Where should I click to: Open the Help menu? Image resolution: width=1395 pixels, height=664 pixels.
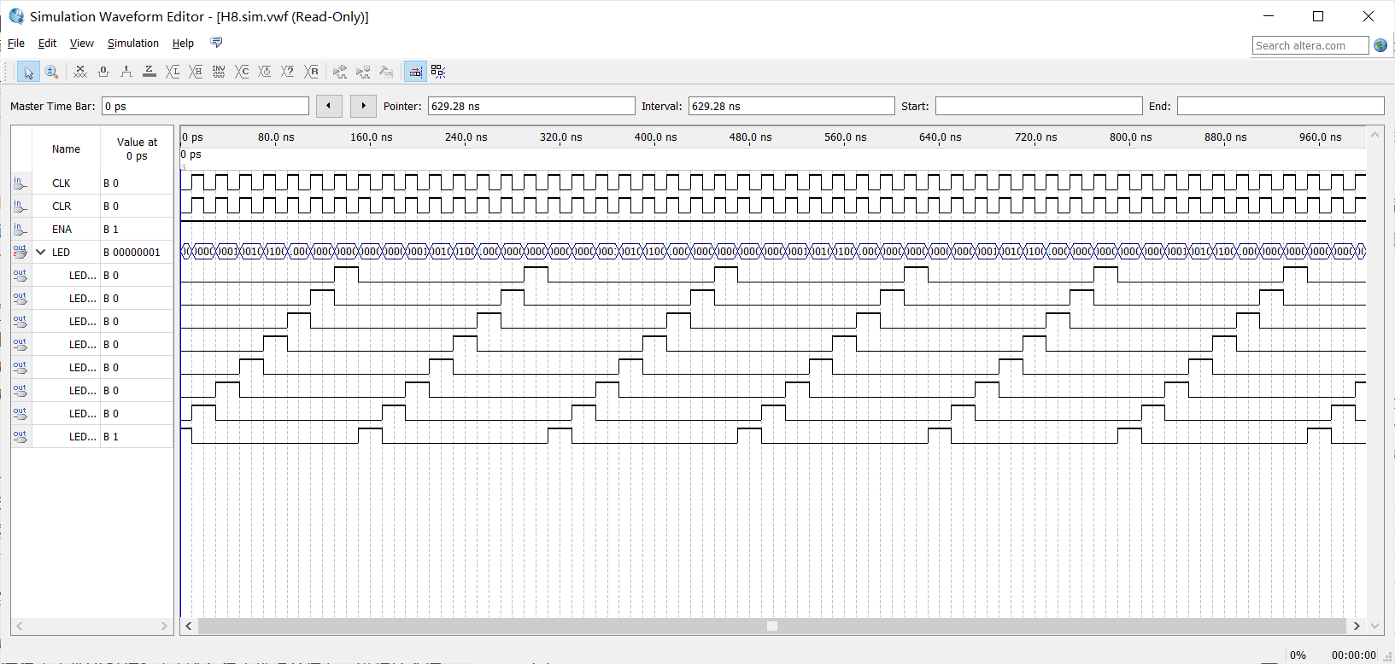pyautogui.click(x=183, y=44)
